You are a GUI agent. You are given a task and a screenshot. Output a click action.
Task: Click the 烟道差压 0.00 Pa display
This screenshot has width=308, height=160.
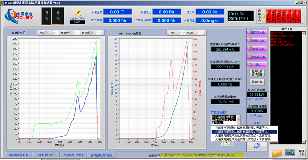click(x=166, y=12)
